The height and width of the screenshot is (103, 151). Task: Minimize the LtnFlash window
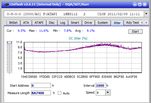point(135,4)
